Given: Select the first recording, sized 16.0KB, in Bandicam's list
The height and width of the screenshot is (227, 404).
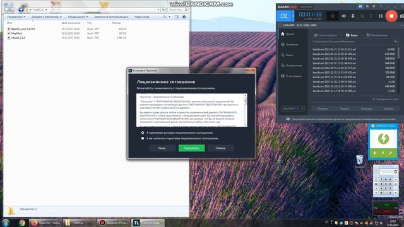Looking at the screenshot, I should click(353, 49).
